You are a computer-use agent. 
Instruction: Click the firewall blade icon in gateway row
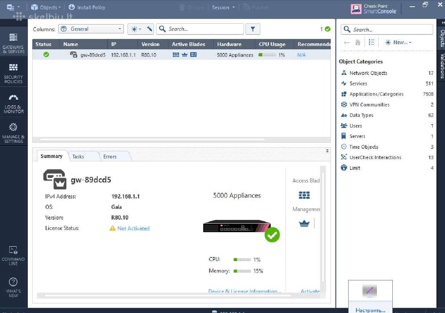(x=176, y=55)
